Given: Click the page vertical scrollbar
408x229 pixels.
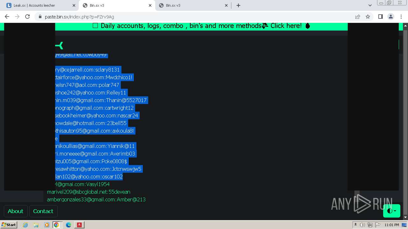Looking at the screenshot, I should coord(405,121).
